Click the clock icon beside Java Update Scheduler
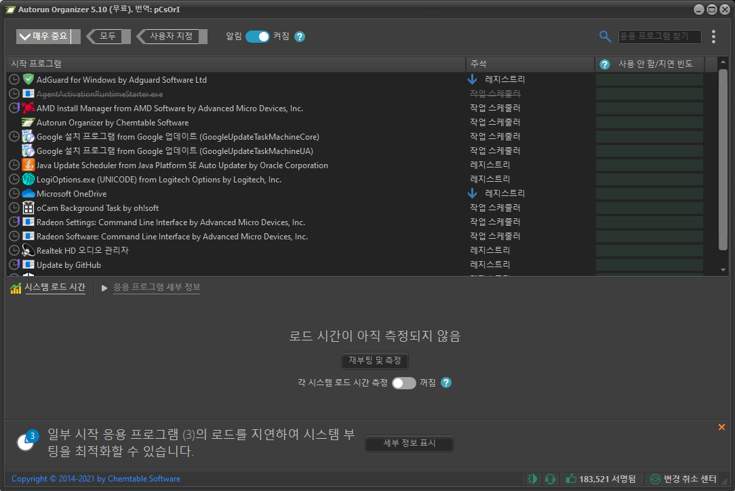The image size is (735, 491). point(14,165)
